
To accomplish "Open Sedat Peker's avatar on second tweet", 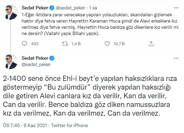I will tap(10, 61).
